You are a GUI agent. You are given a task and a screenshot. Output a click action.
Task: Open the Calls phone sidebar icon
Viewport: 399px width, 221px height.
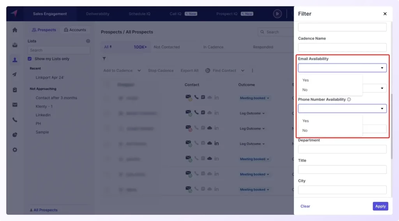coord(15,120)
